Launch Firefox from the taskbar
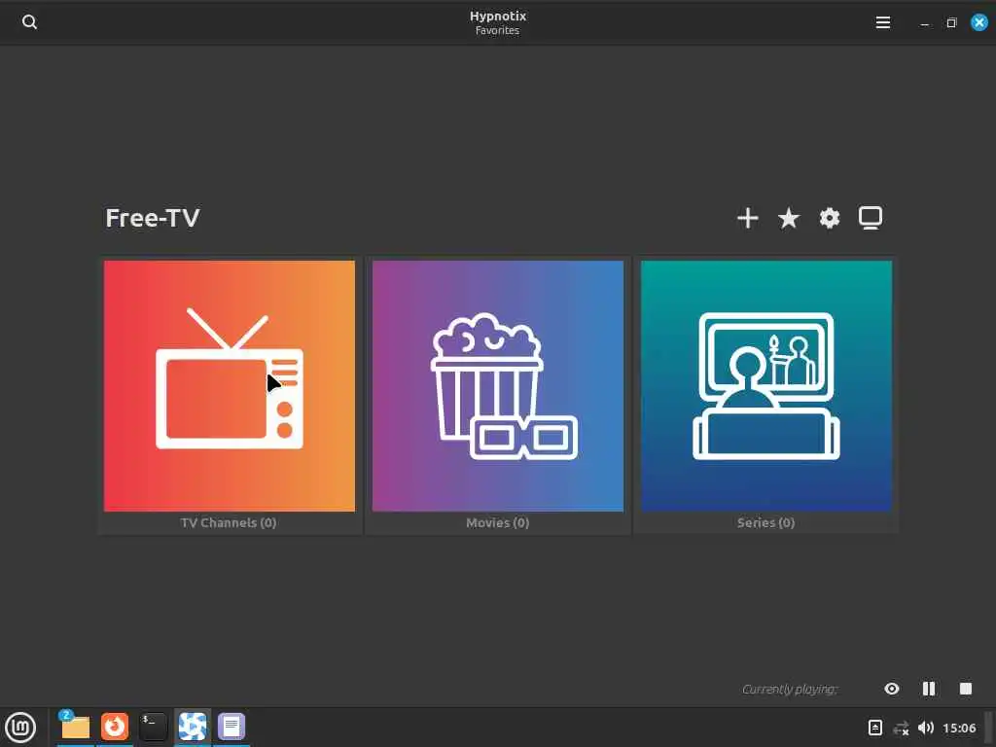 tap(115, 726)
